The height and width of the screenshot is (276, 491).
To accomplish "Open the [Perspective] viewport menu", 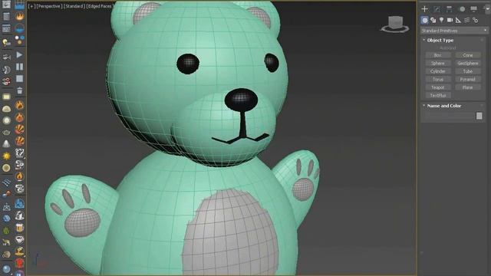I will pyautogui.click(x=48, y=6).
